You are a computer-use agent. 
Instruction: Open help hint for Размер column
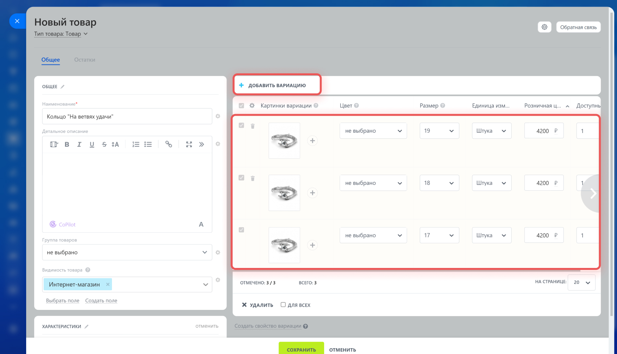coord(443,106)
